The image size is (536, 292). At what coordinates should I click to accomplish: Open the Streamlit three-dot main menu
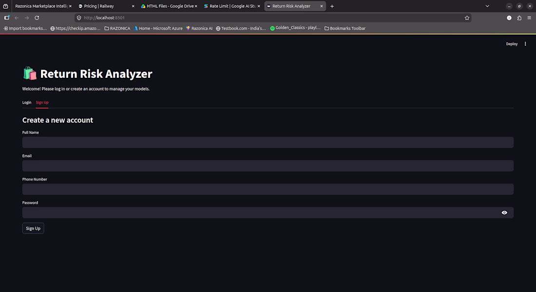coord(525,44)
